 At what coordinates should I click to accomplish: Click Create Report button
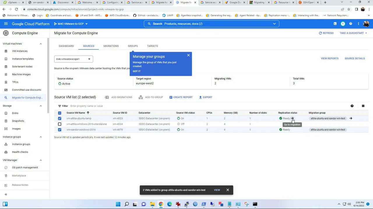(x=181, y=97)
